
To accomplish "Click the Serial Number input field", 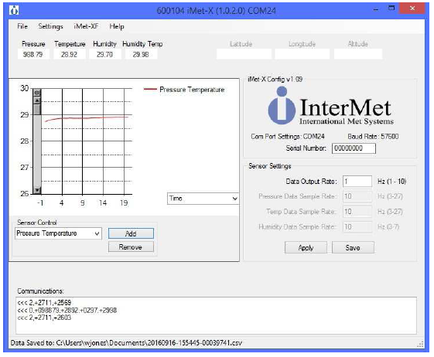I will click(x=354, y=148).
